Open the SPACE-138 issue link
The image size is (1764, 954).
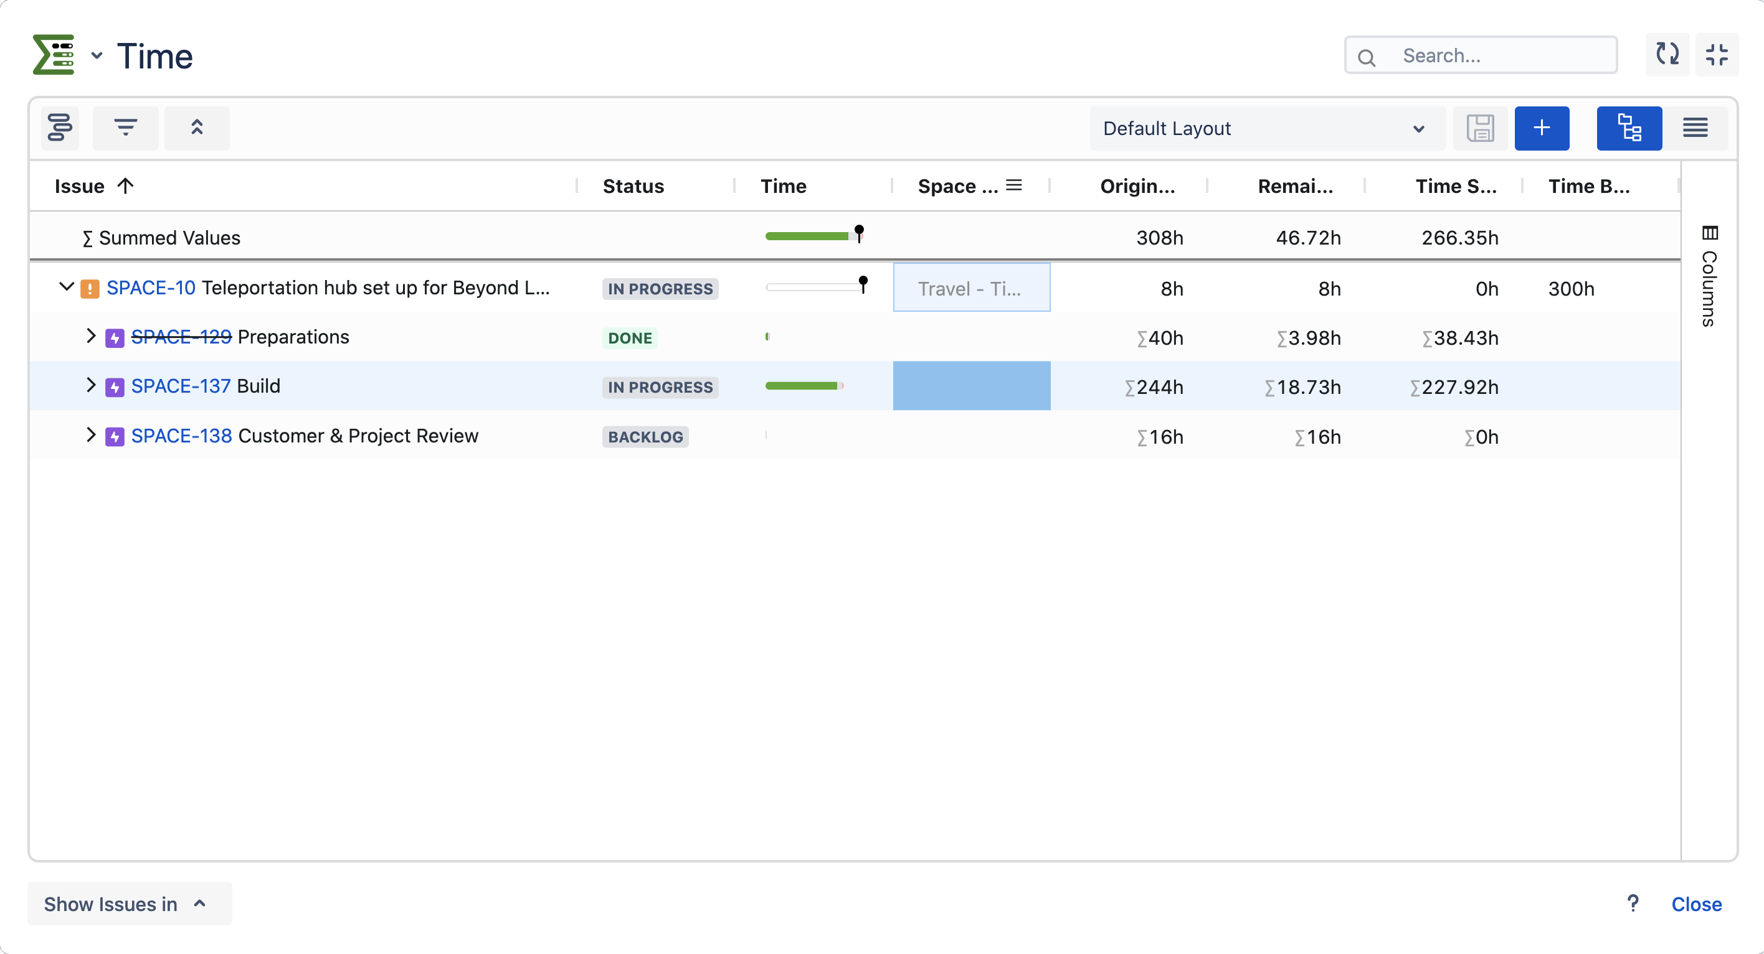point(181,436)
